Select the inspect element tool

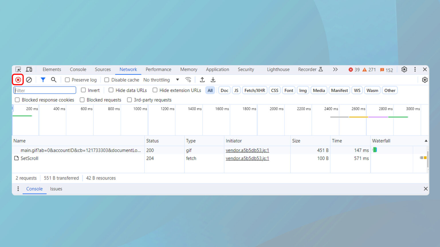tap(18, 69)
